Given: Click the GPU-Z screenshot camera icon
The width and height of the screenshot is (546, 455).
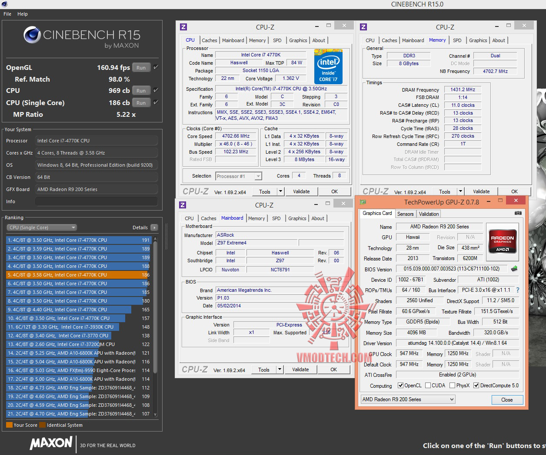Looking at the screenshot, I should (518, 213).
